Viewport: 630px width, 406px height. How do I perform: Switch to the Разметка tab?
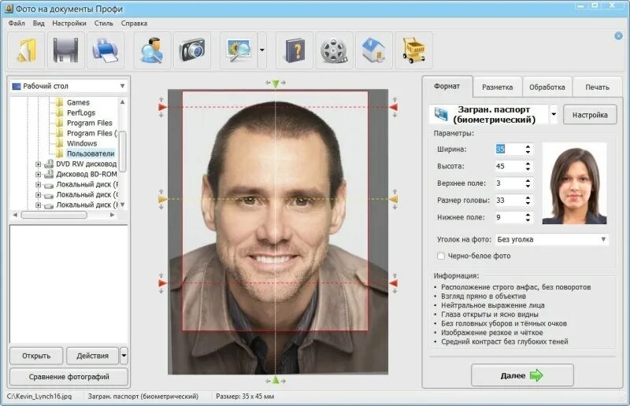point(498,87)
